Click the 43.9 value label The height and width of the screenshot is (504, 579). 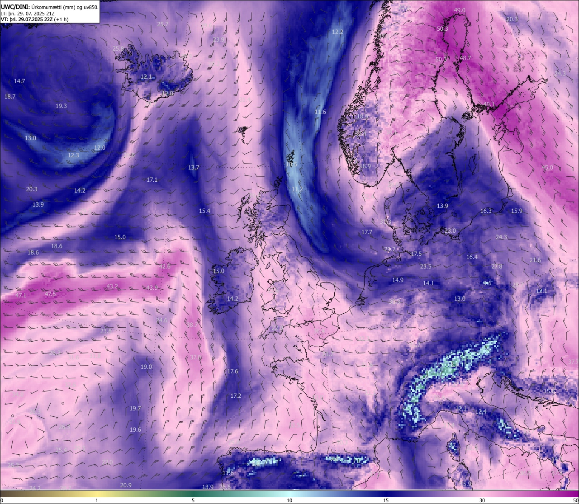click(x=152, y=288)
